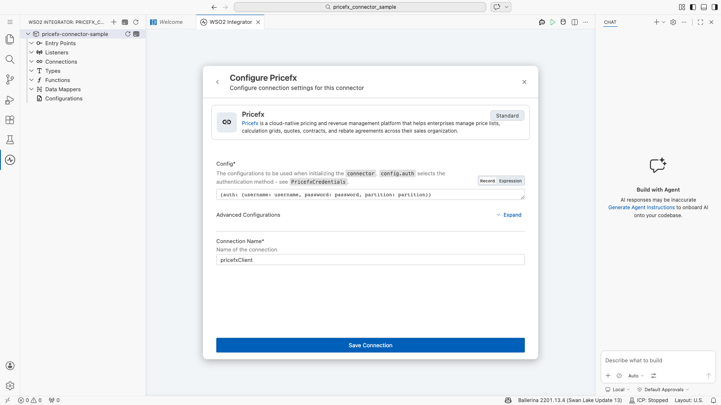This screenshot has height=405, width=721.
Task: Open the Explorer view in activity bar
Action: pos(10,39)
